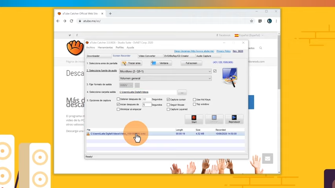Click the Trazar area button

click(x=131, y=63)
